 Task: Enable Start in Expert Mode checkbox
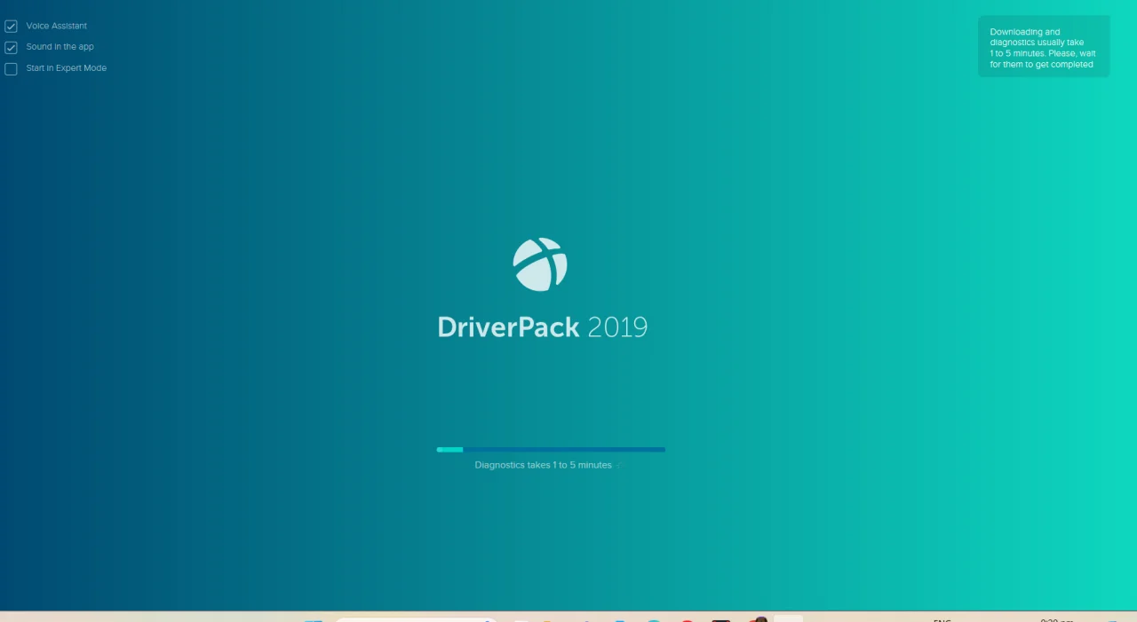(11, 68)
